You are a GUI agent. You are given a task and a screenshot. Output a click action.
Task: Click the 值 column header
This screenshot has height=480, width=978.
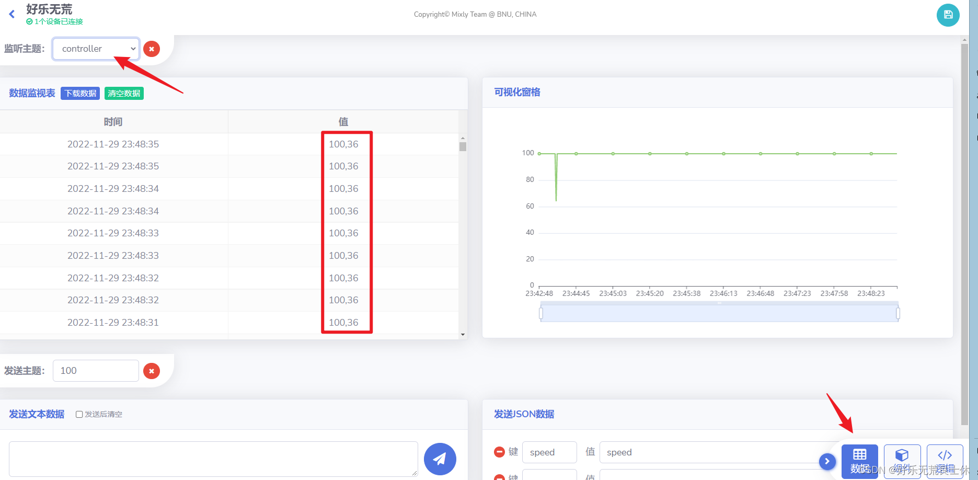coord(343,122)
